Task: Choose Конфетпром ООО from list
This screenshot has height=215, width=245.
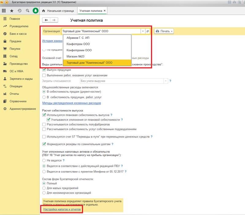Action: [97, 44]
